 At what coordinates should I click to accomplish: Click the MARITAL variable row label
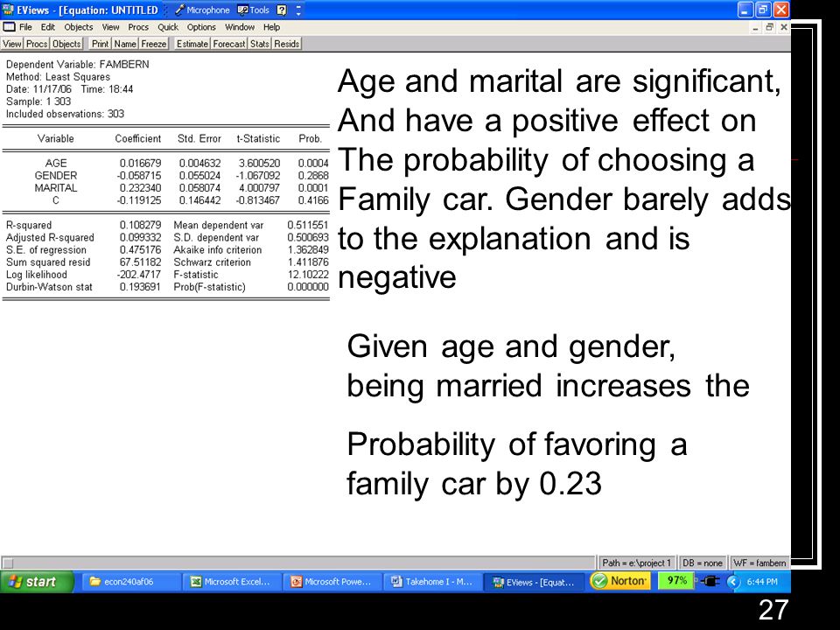[56, 187]
